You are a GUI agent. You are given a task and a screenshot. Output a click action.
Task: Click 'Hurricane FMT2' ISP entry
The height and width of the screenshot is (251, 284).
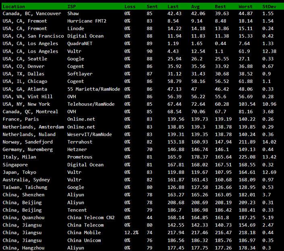coord(87,21)
